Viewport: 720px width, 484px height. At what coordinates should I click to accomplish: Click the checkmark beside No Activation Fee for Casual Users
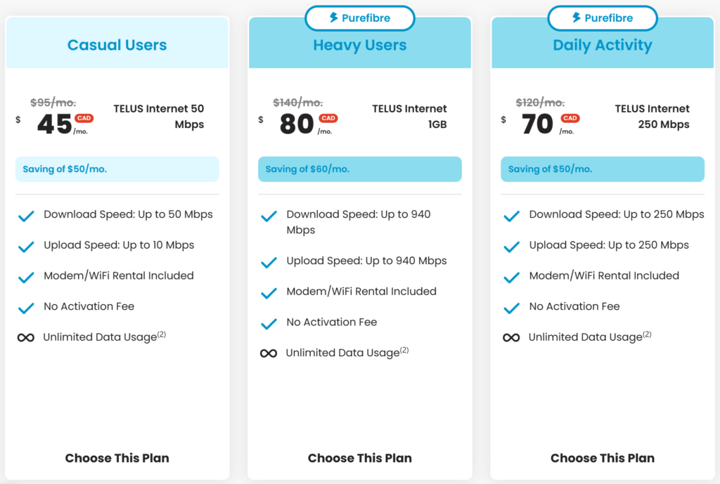[x=26, y=306]
